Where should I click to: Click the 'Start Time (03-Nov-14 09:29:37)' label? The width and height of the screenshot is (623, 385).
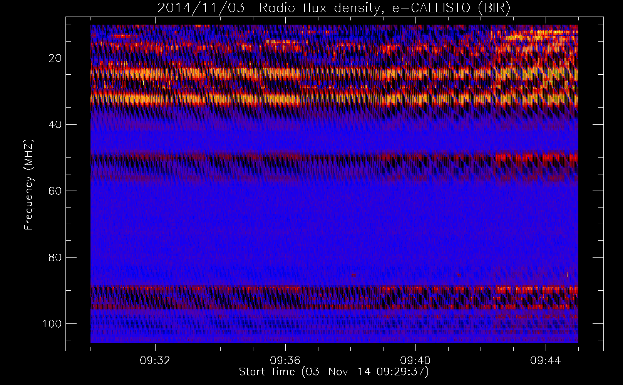pos(334,372)
